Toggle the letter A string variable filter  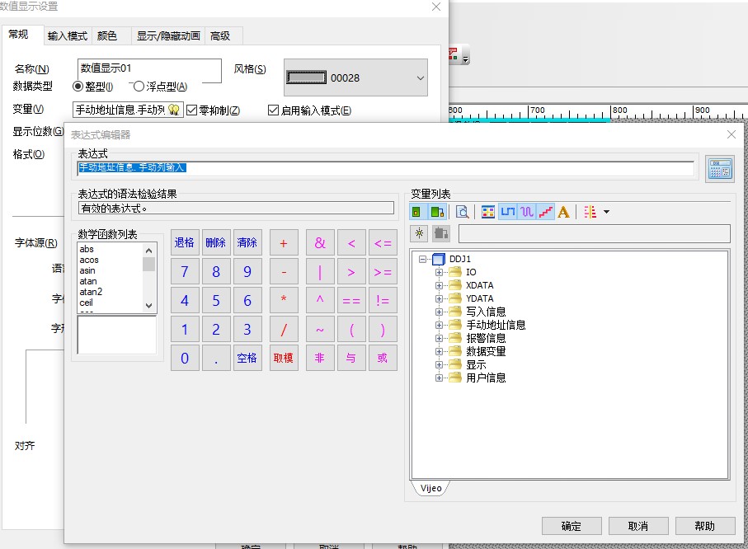coord(564,212)
